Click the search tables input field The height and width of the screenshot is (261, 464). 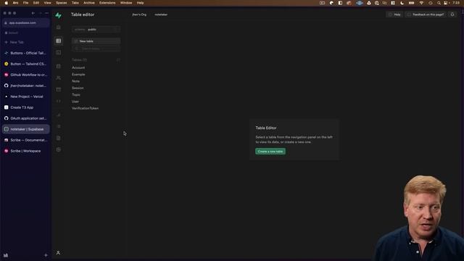click(x=96, y=49)
